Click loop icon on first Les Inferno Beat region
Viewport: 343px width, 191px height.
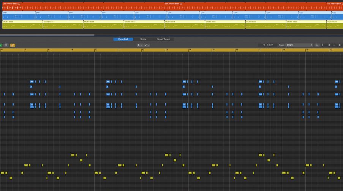(x=19, y=4)
